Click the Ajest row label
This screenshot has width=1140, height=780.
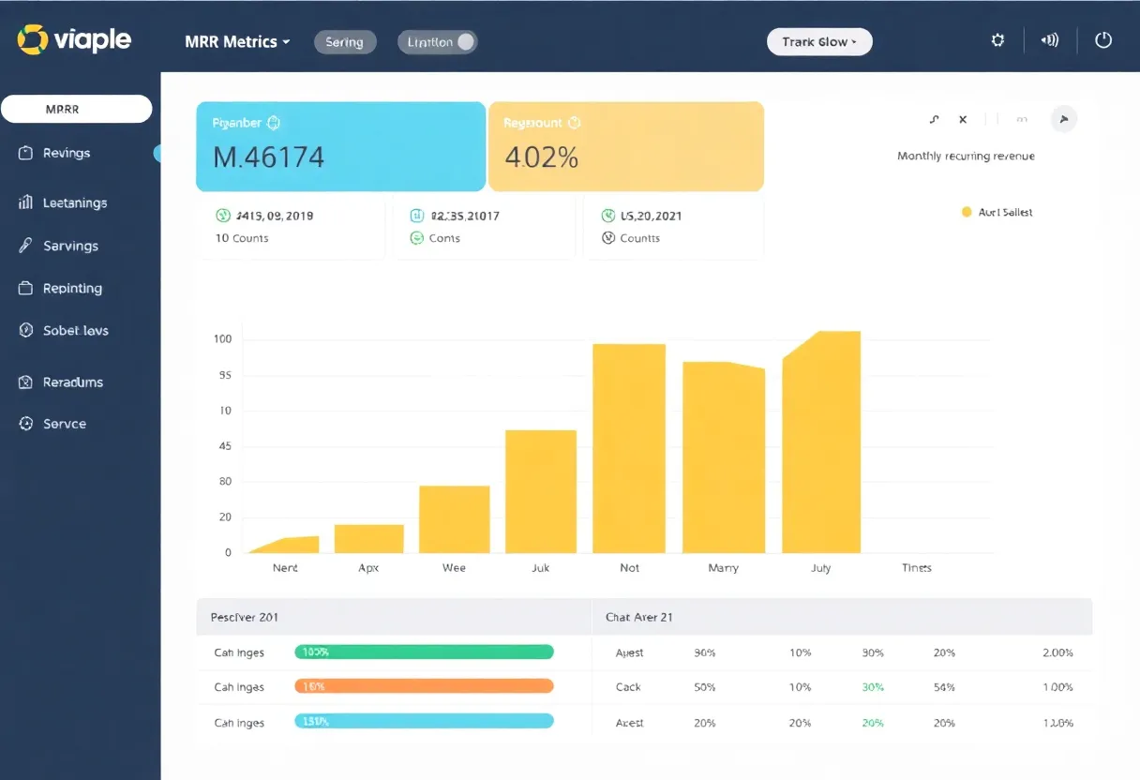click(629, 652)
